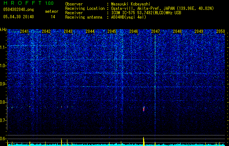Image resolution: width=229 pixels, height=146 pixels.
Task: Click the 2042 time marker
Action: (46, 31)
